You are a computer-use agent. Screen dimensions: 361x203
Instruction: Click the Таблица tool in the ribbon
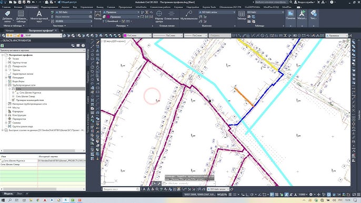coord(242,15)
